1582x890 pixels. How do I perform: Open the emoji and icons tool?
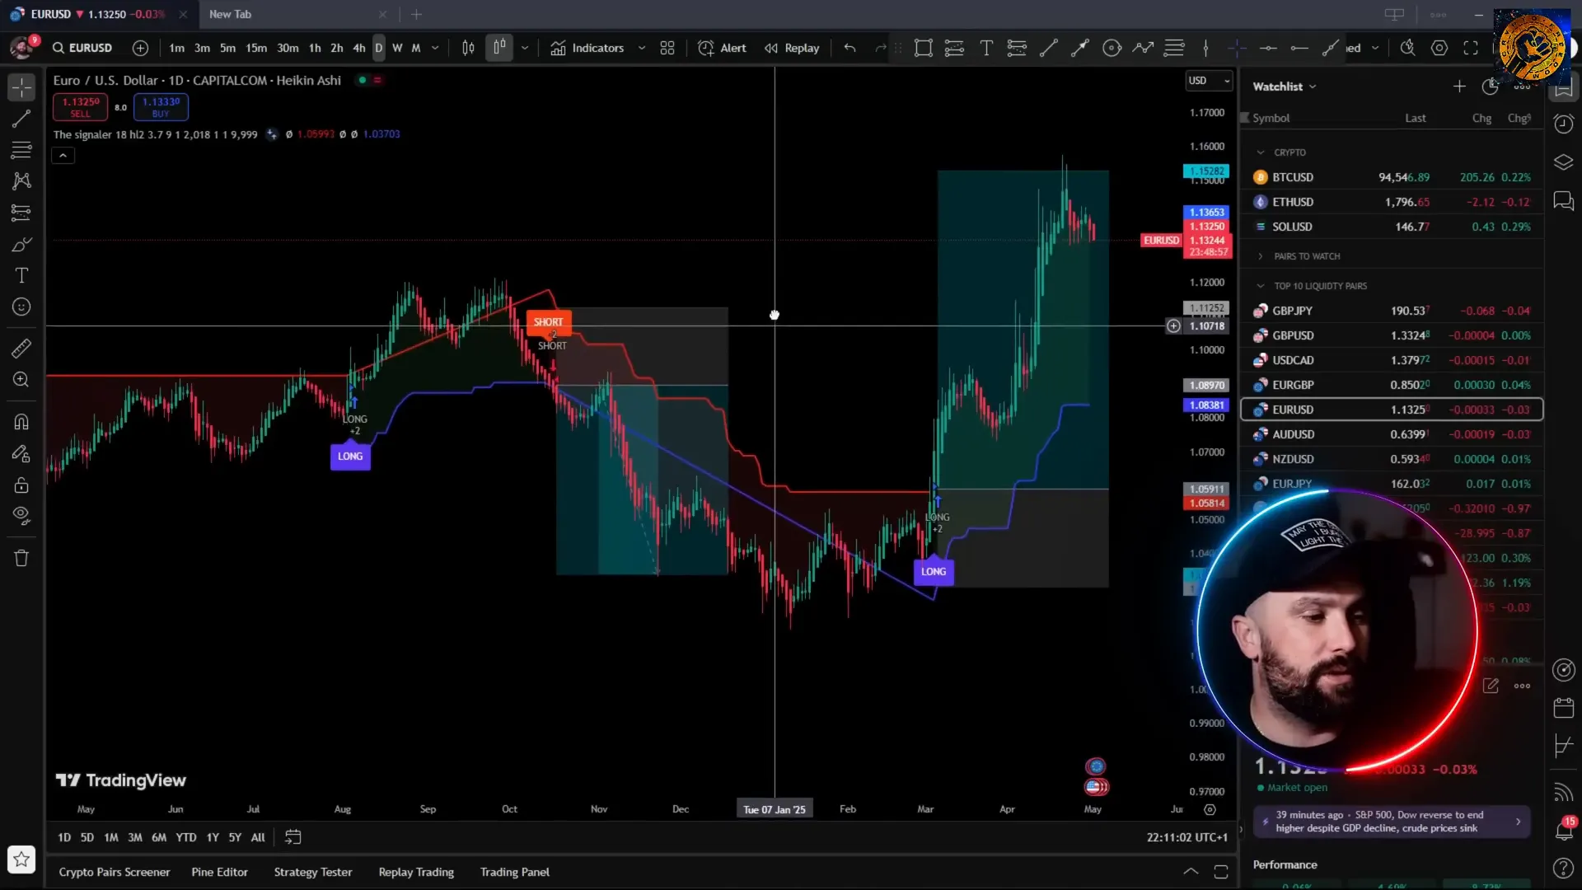[21, 307]
